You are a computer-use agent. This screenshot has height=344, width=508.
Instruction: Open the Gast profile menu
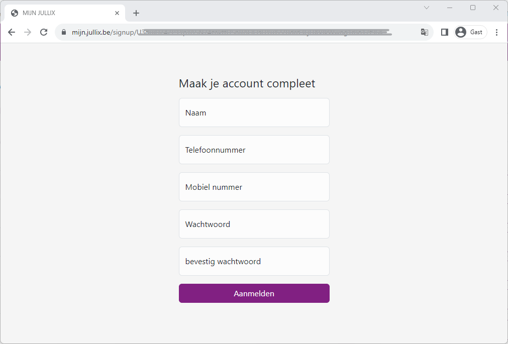click(x=470, y=32)
